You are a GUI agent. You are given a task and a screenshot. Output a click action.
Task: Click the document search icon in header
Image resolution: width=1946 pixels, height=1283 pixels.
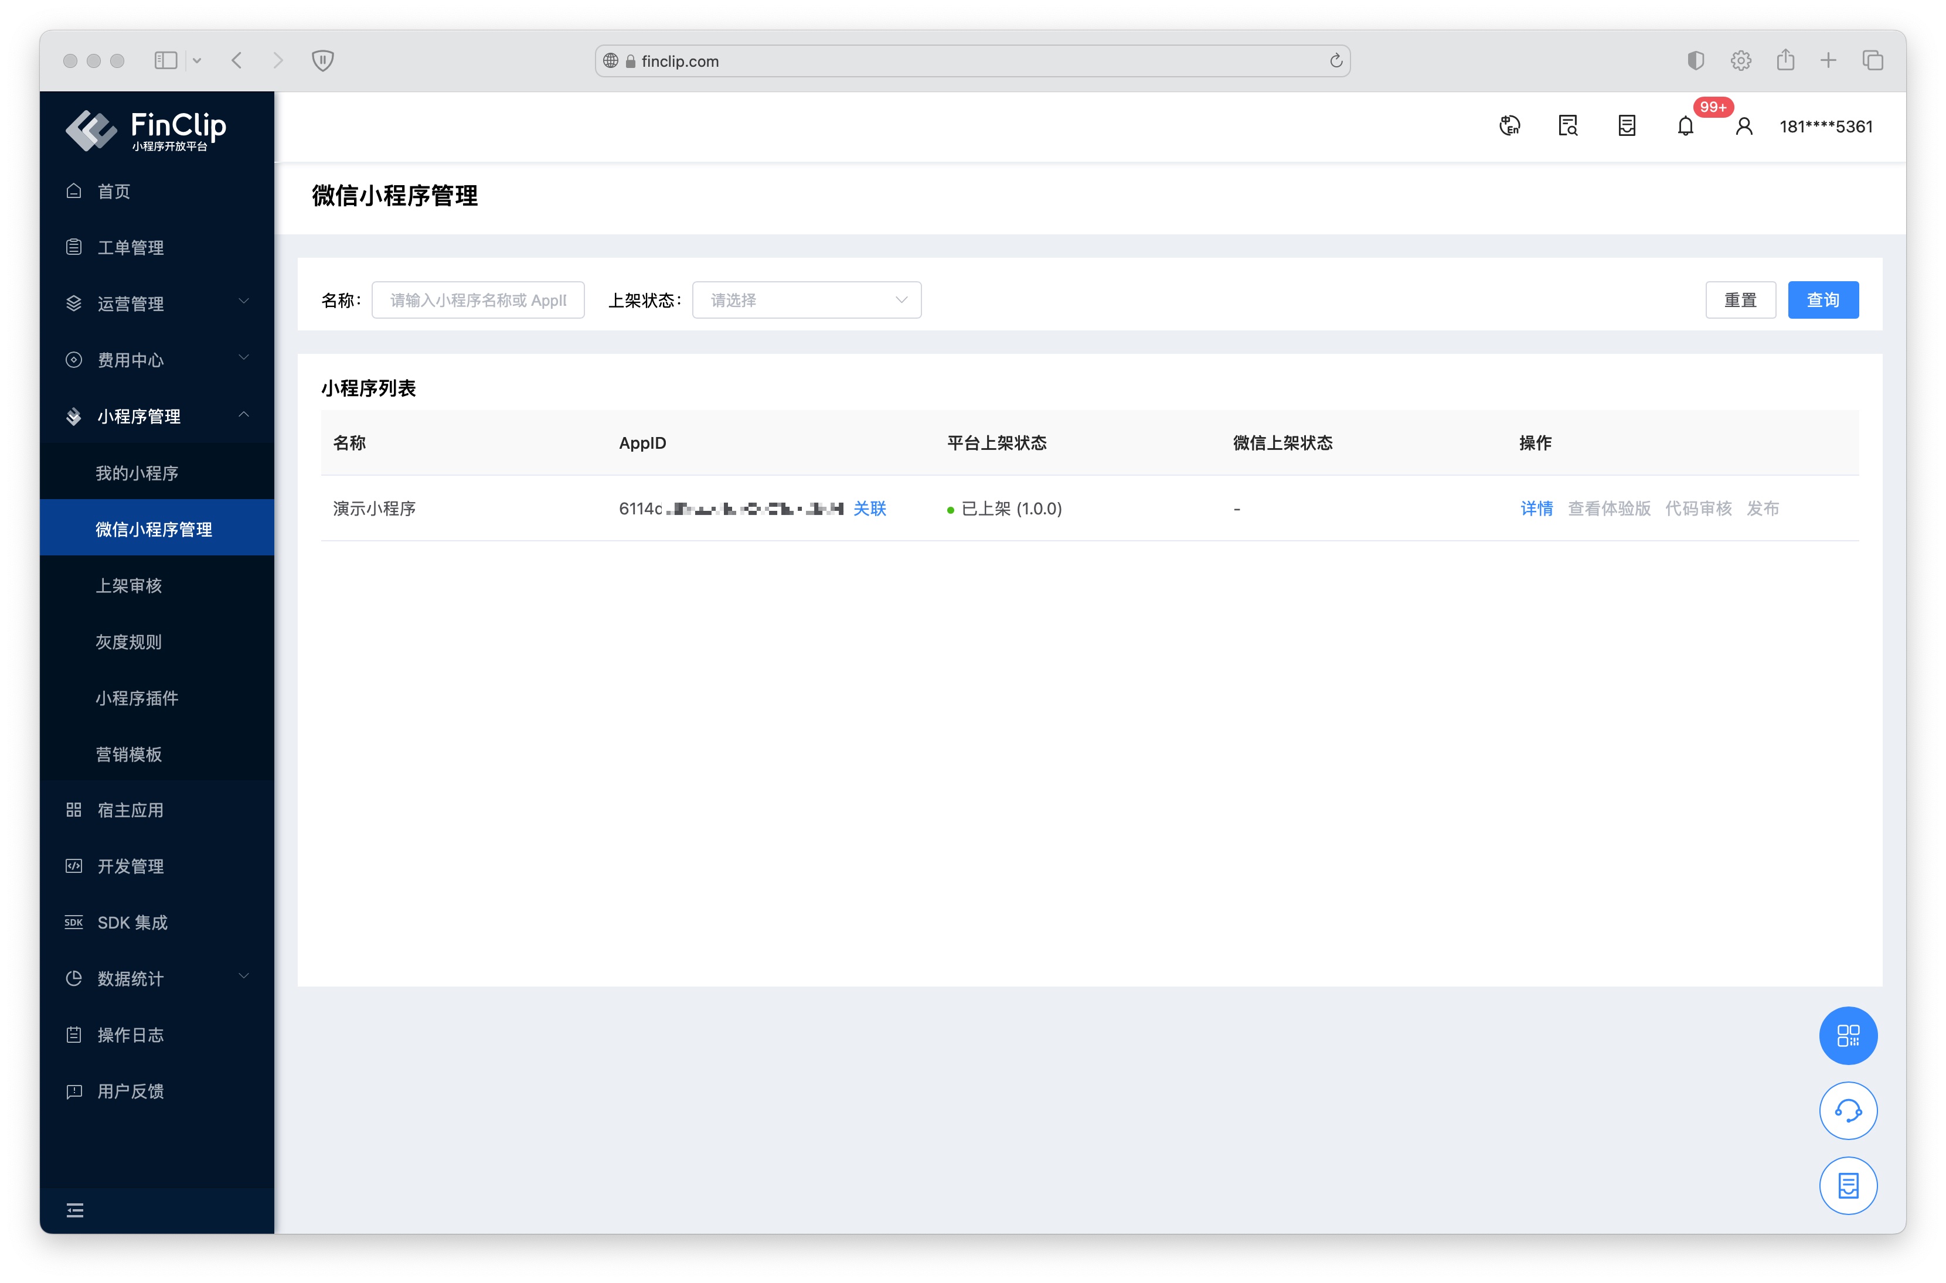[x=1567, y=126]
